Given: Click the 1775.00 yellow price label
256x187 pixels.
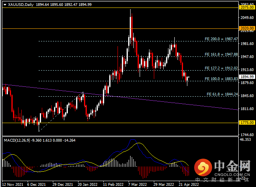Looking at the screenshot, I should (x=247, y=122).
